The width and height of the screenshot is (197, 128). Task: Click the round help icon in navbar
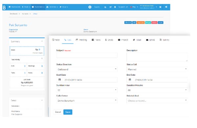[160, 7]
